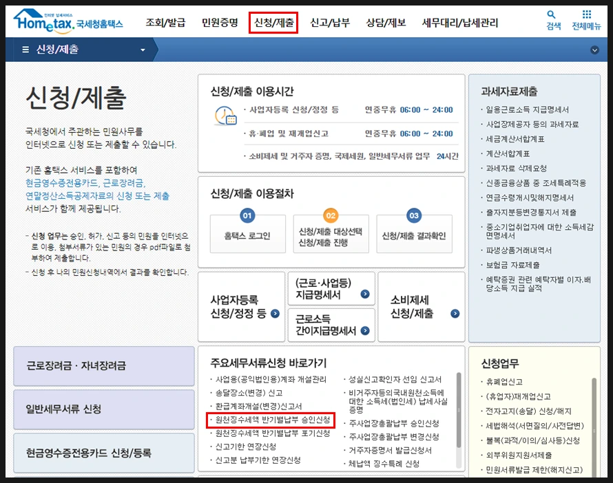The width and height of the screenshot is (613, 483).
Task: Click the 01 step badge above 홈택스 로그인
Action: [x=248, y=215]
